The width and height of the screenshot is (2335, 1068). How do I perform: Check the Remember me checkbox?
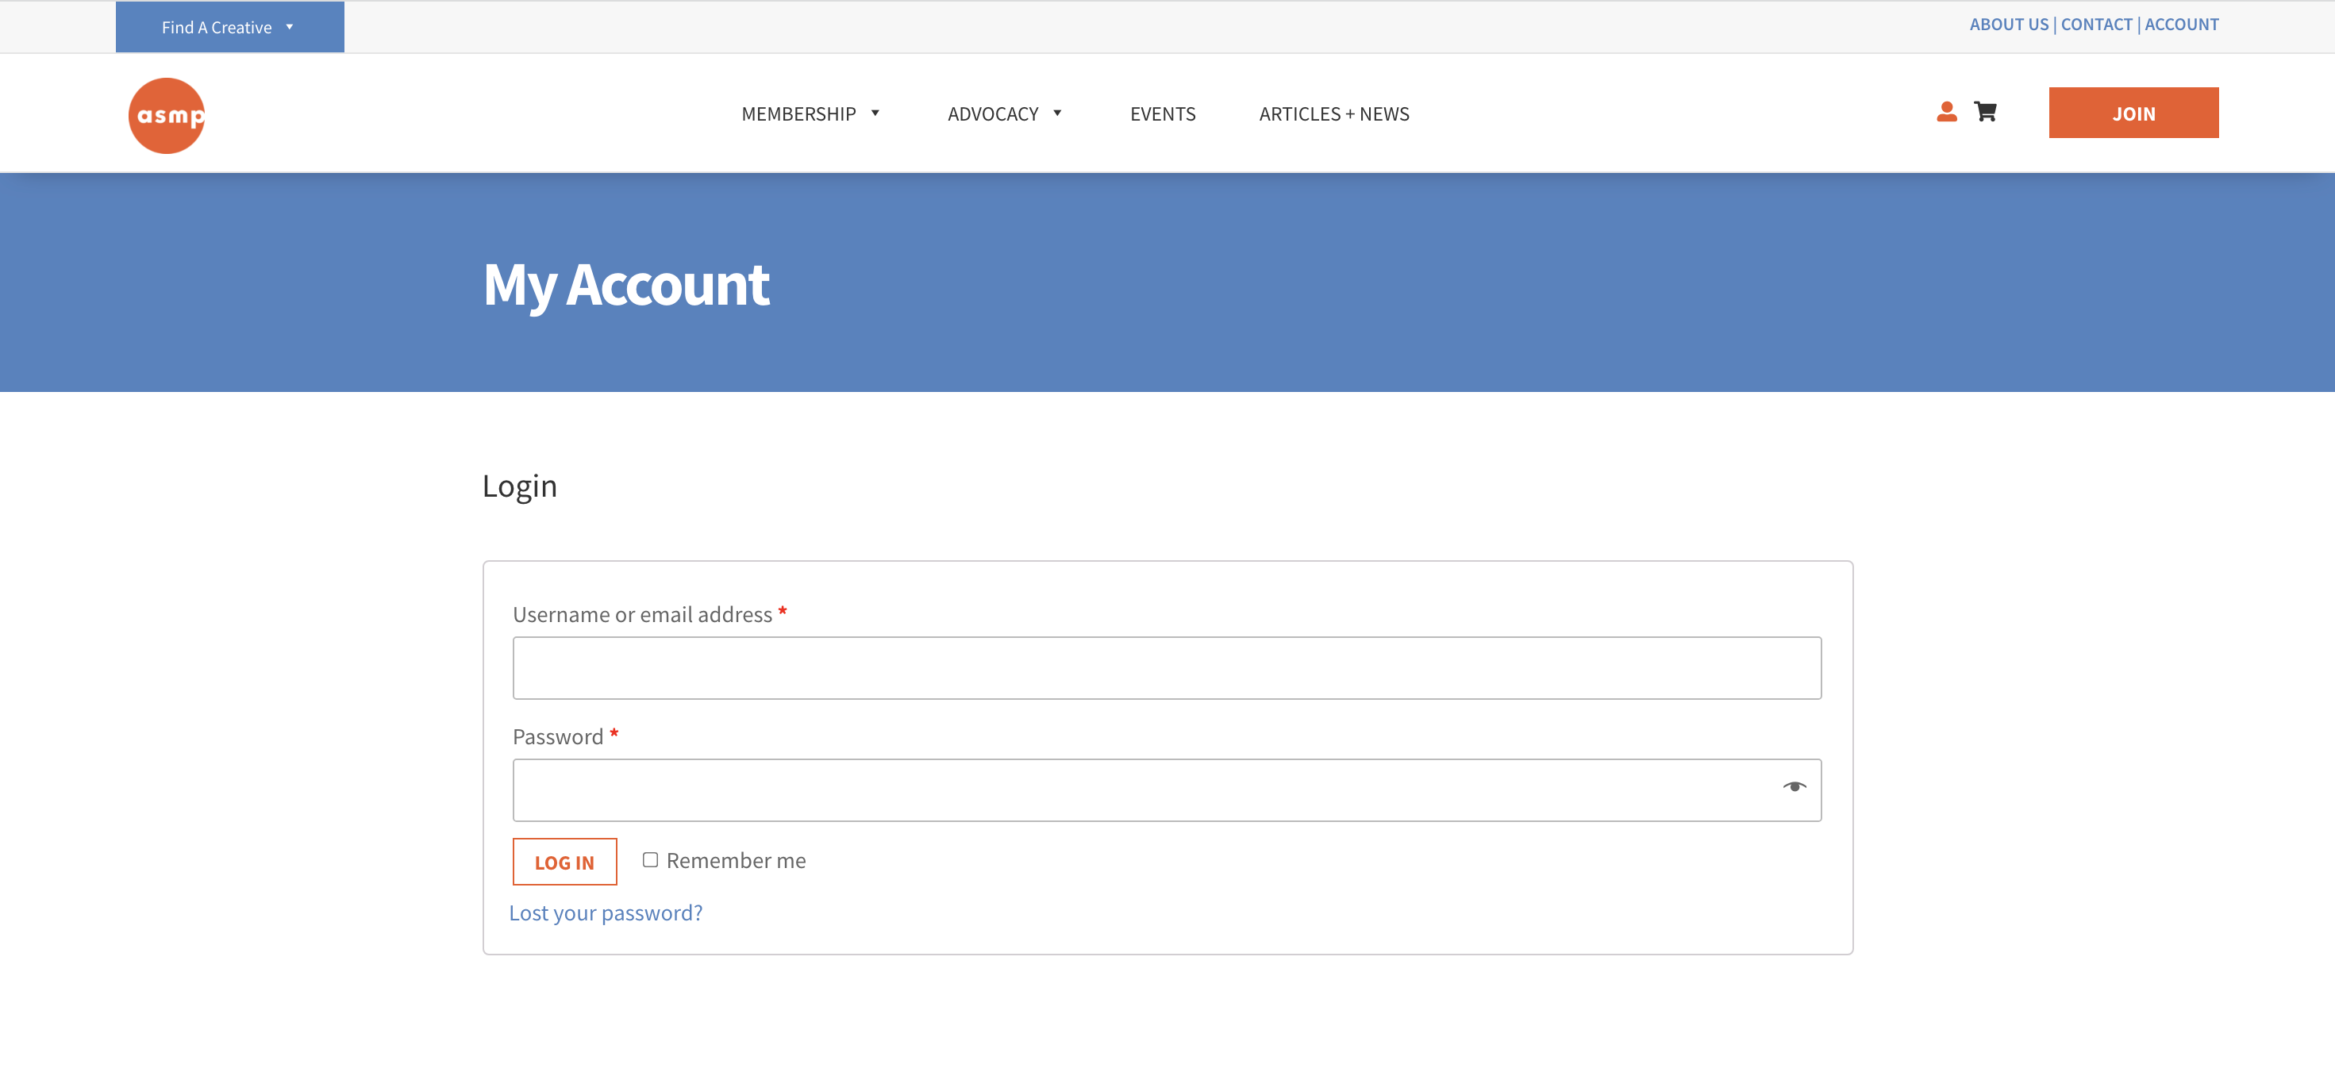[650, 859]
